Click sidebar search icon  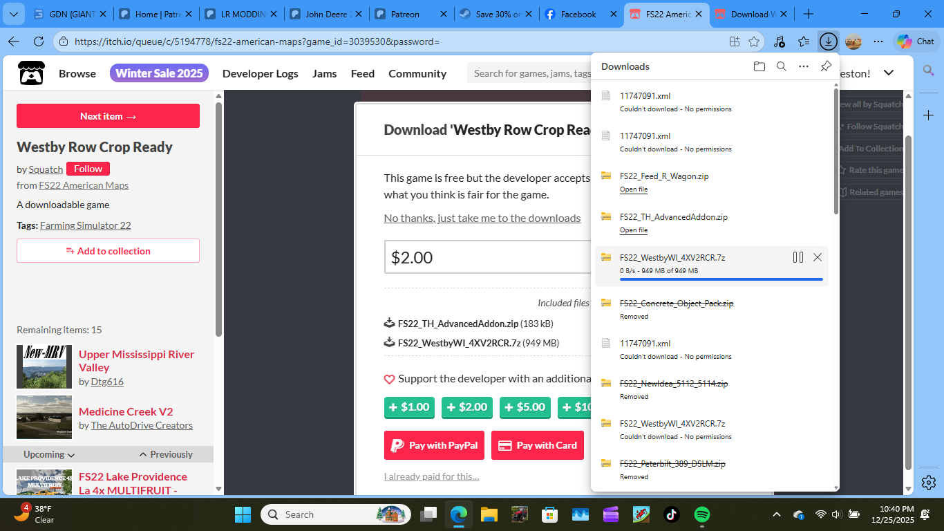(x=929, y=71)
